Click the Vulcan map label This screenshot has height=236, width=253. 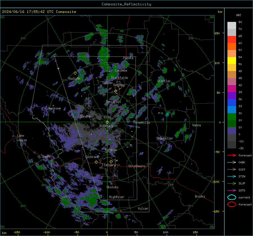pyautogui.click(x=143, y=208)
